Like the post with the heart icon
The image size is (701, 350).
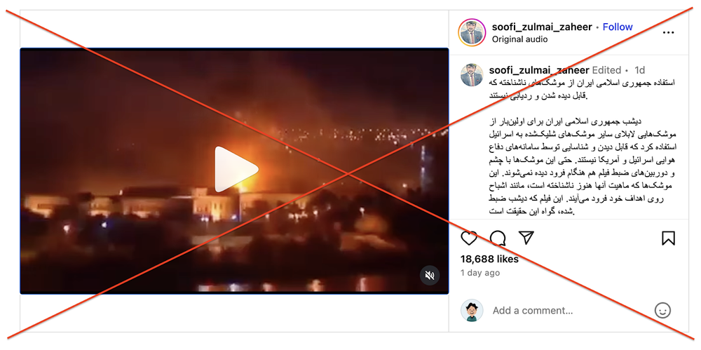(x=469, y=238)
